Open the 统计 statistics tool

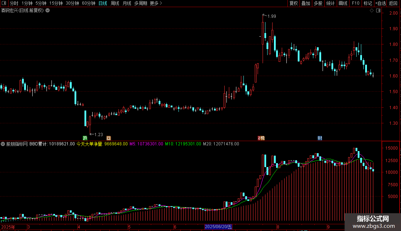[330, 3]
